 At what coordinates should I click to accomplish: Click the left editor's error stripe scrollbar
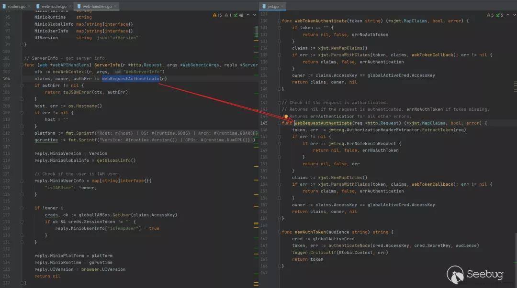[257, 143]
